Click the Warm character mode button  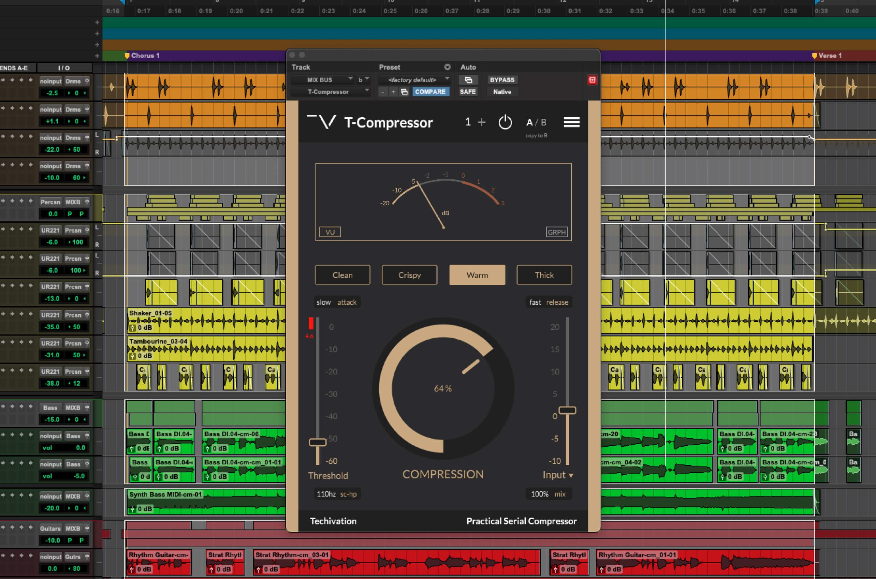(x=477, y=274)
